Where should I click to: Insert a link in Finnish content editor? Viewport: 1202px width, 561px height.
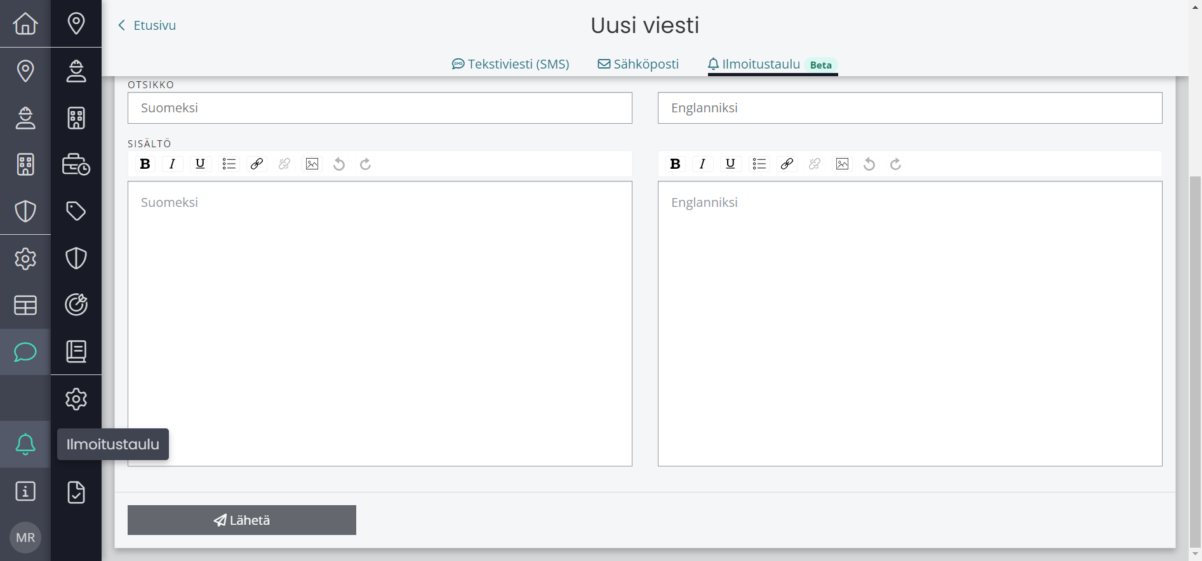tap(257, 164)
